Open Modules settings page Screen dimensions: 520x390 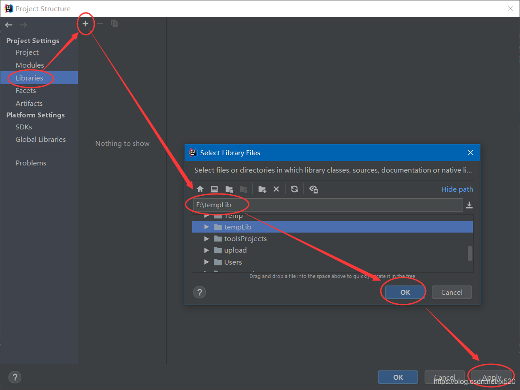(x=29, y=65)
